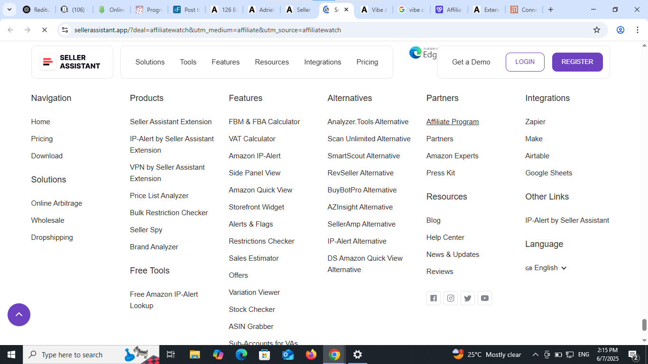Click the Windows taskbar search box
Image resolution: width=648 pixels, height=364 pixels.
tap(91, 355)
